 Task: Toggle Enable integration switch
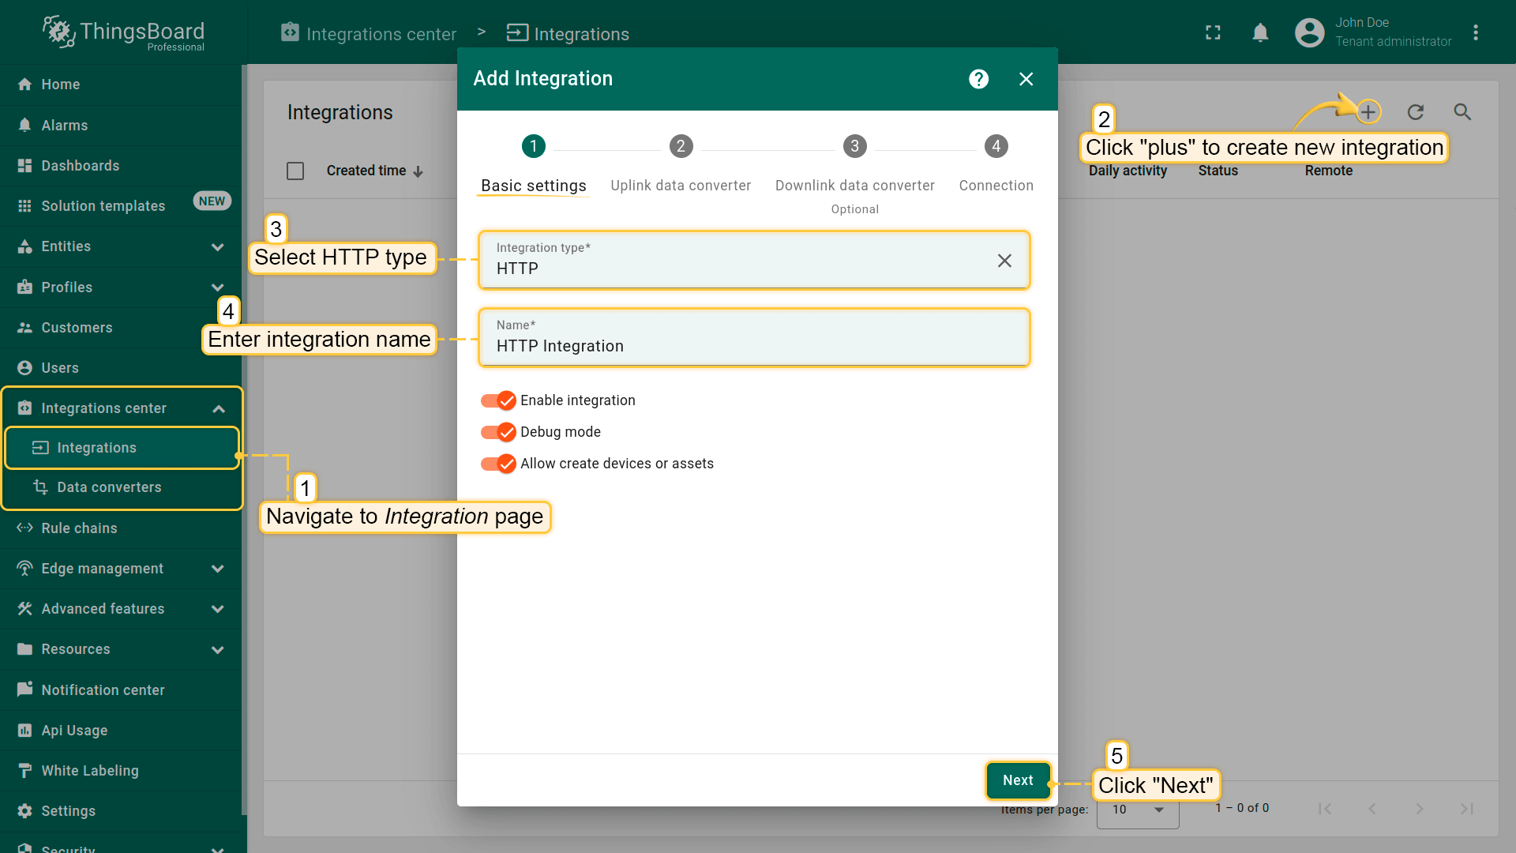tap(498, 400)
